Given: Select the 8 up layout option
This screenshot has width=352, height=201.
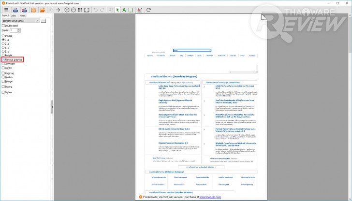Looking at the screenshot, I should [3, 51].
